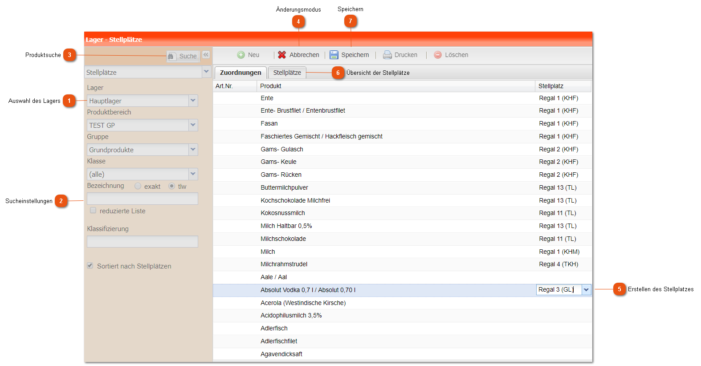The width and height of the screenshot is (701, 366).
Task: Select the Buttermilchpulver row
Action: pyautogui.click(x=403, y=188)
